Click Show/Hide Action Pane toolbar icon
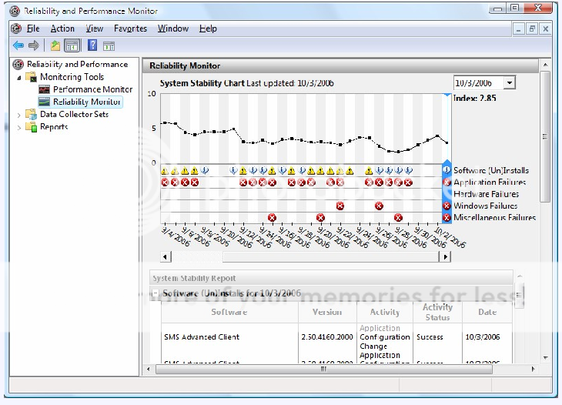The width and height of the screenshot is (562, 405). point(109,45)
